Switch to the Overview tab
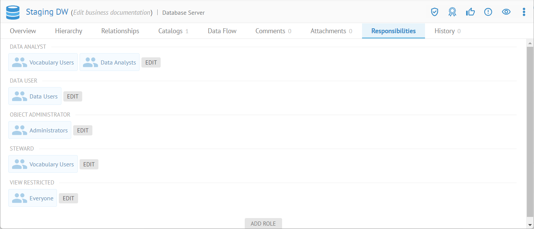Viewport: 534px width, 229px height. [23, 31]
